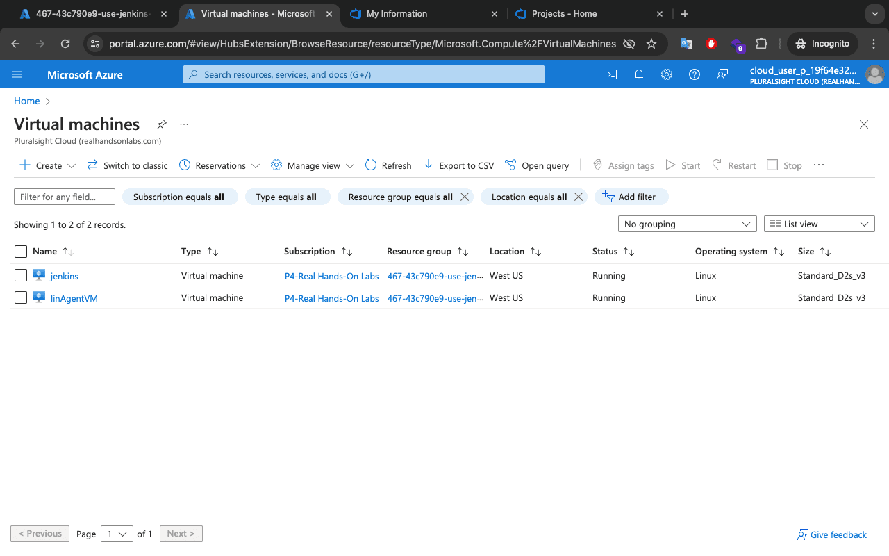Screen dimensions: 889x556
Task: Expand the Reservations dropdown
Action: [219, 165]
